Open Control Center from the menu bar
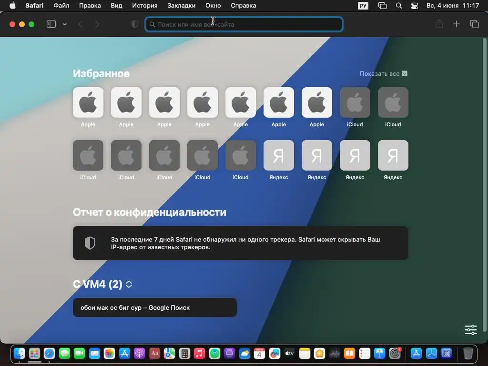488x366 pixels. [415, 6]
